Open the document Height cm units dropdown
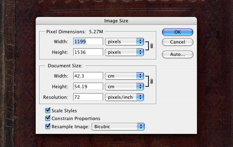Viewport: 233px width, 147px height. coord(124,86)
